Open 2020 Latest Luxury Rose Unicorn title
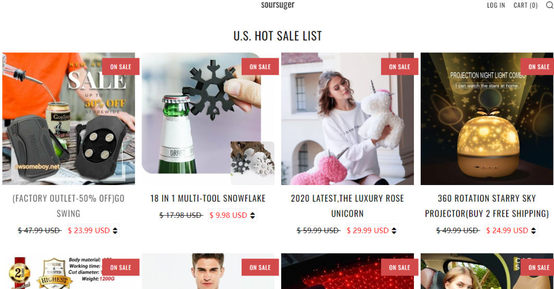Image resolution: width=554 pixels, height=289 pixels. tap(347, 206)
